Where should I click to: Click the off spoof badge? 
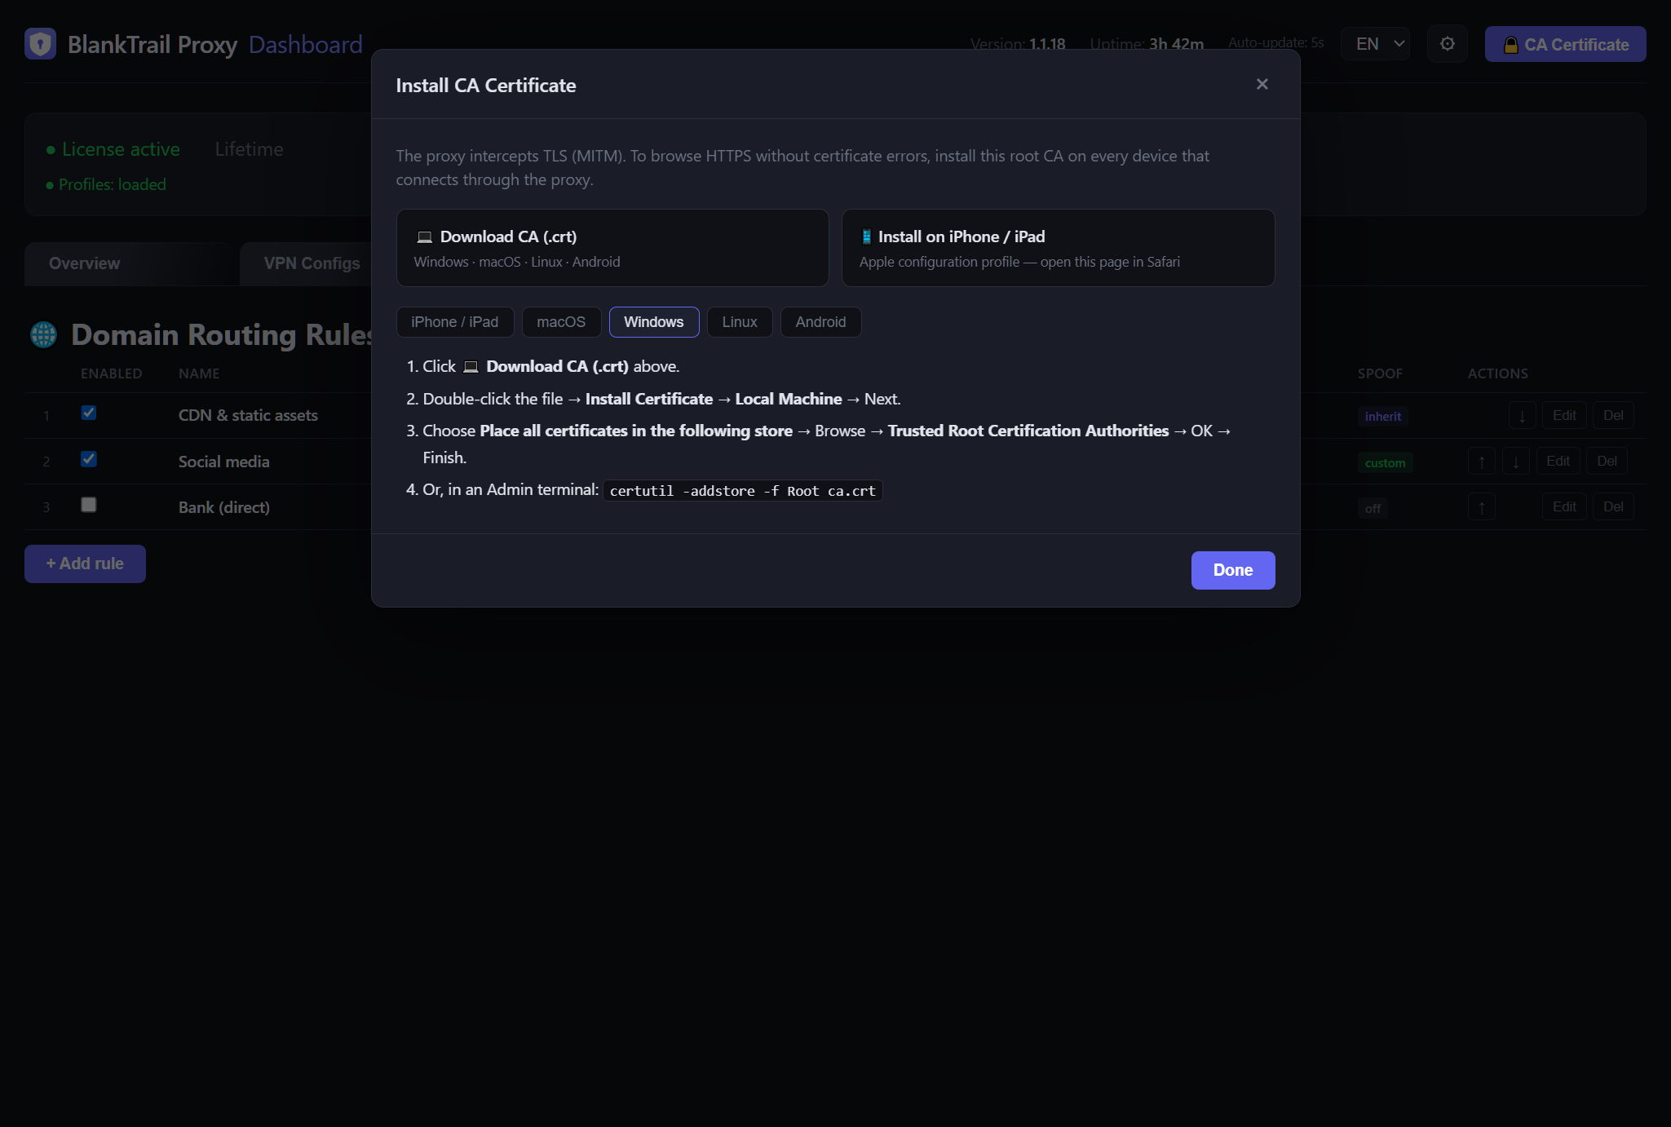point(1373,508)
